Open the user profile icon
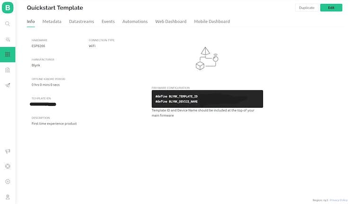 click(8, 197)
